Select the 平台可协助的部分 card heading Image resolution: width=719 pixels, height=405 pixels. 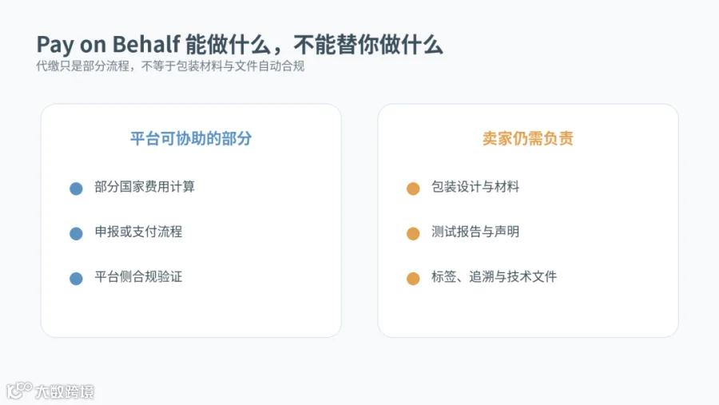(191, 138)
